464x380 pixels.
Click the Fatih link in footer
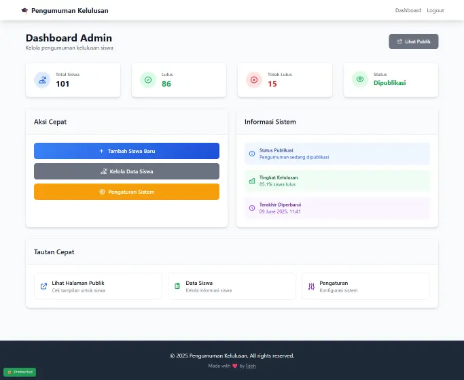pyautogui.click(x=251, y=366)
